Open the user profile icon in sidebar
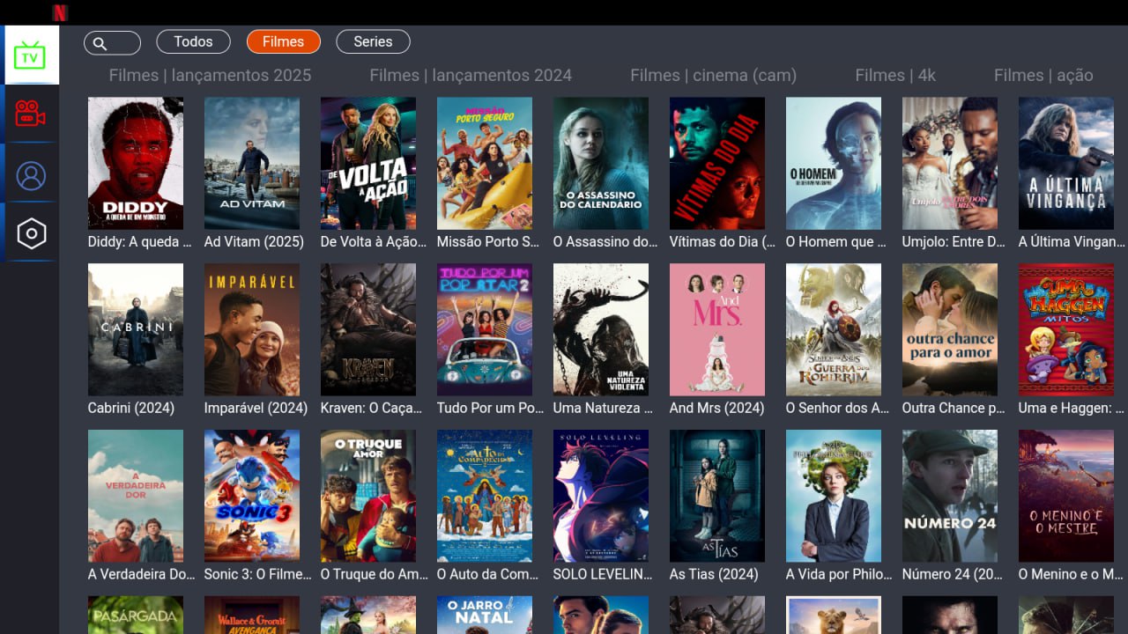 click(31, 175)
